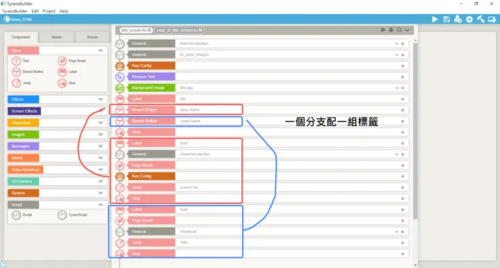The image size is (500, 268).
Task: Close the copy_of_title_screen.ks tab
Action: [x=200, y=30]
